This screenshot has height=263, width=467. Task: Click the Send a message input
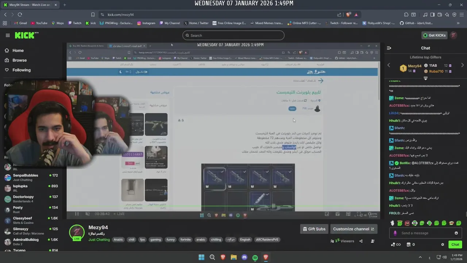click(x=425, y=233)
